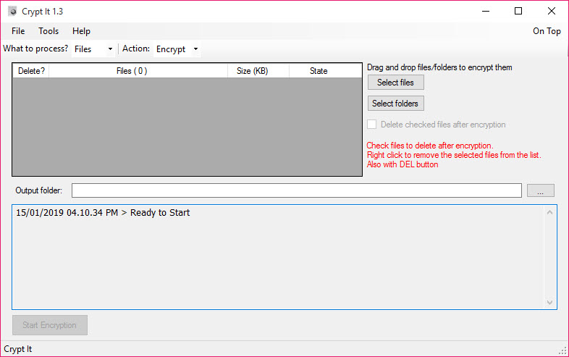Click the Ready to Start log entry
The image size is (569, 357).
pyautogui.click(x=103, y=213)
